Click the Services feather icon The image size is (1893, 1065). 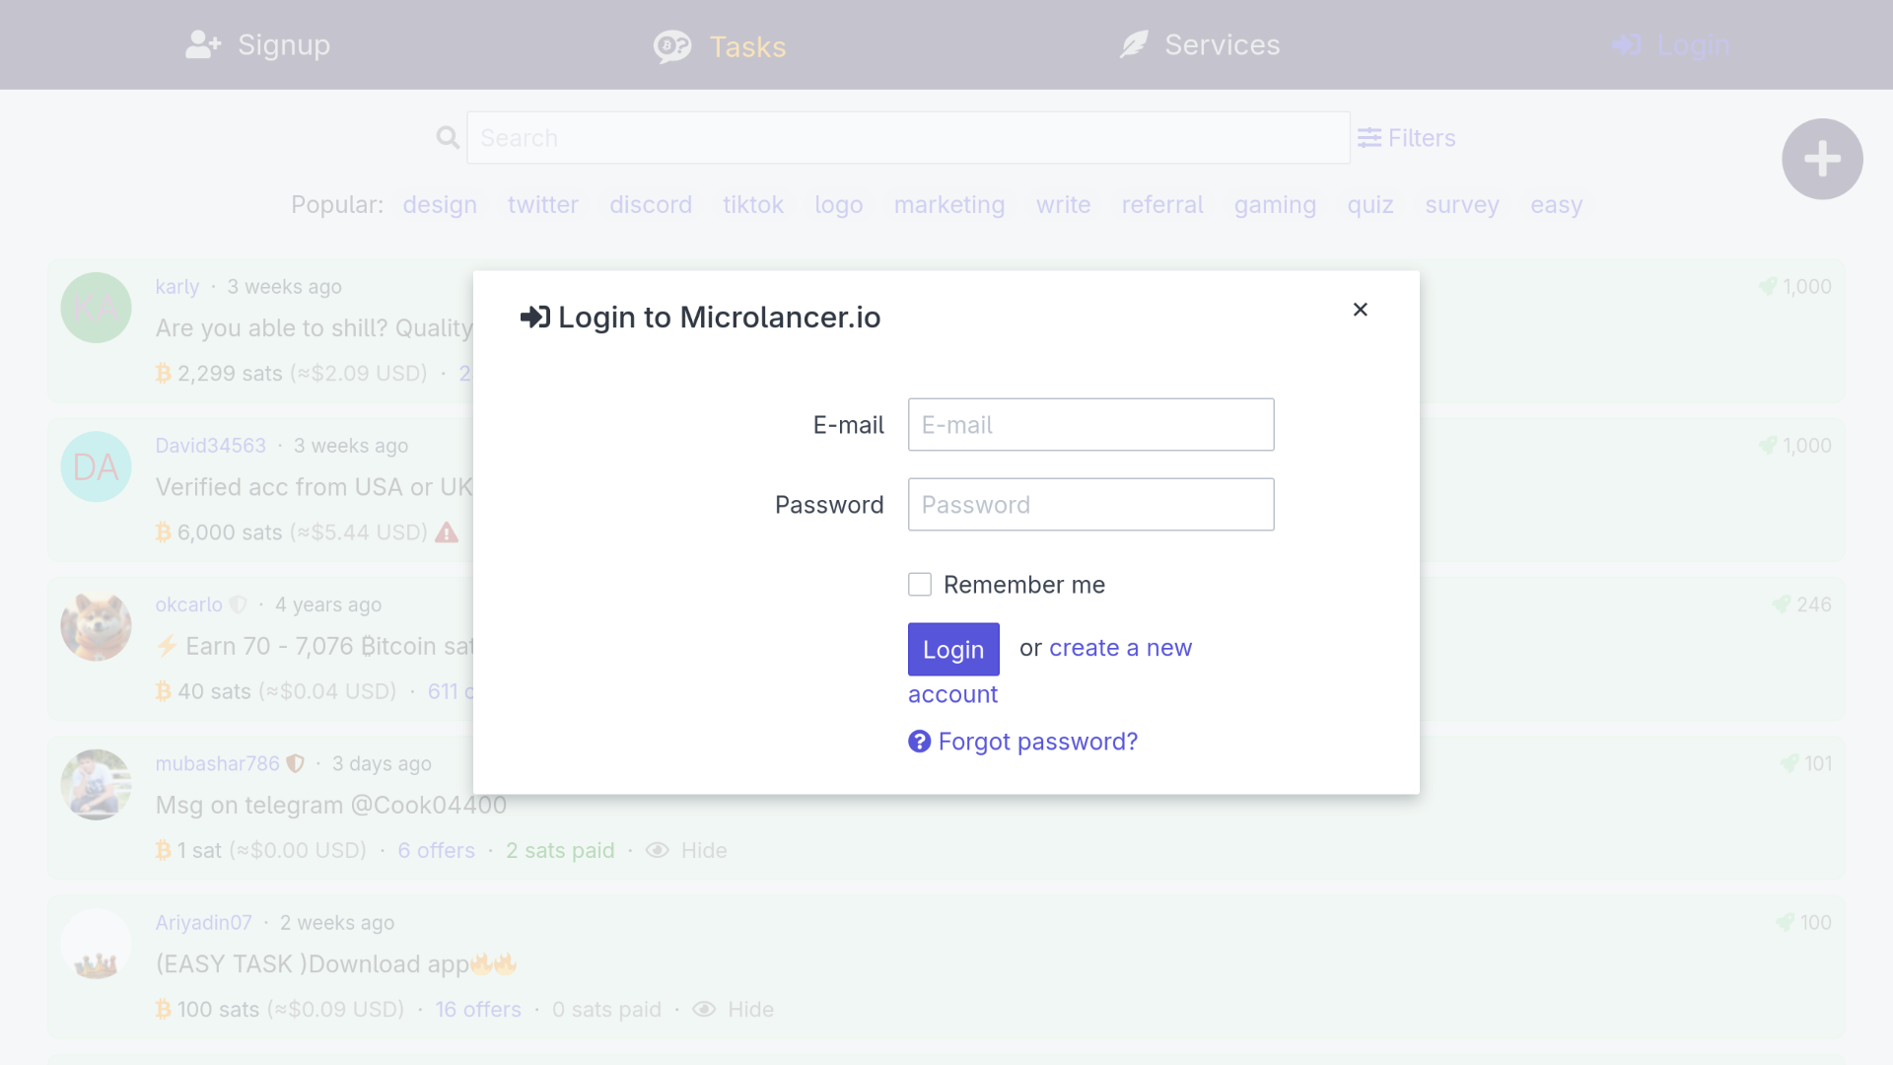[x=1134, y=45]
